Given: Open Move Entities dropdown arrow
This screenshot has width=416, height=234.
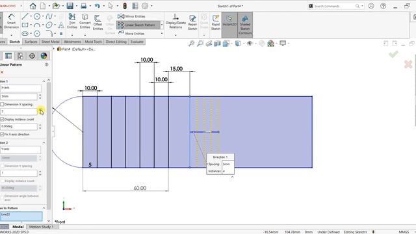Looking at the screenshot, I should click(162, 34).
